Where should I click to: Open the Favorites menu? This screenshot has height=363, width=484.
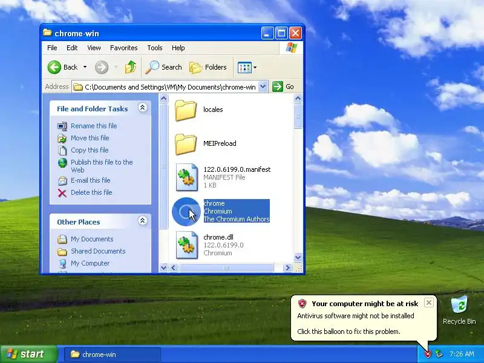[124, 48]
